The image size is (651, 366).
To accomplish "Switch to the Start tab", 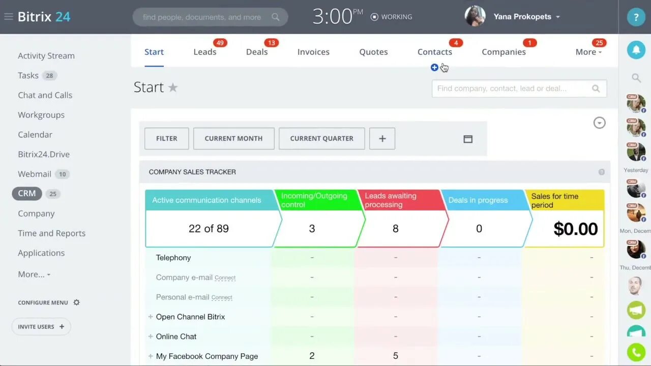I will (x=154, y=52).
